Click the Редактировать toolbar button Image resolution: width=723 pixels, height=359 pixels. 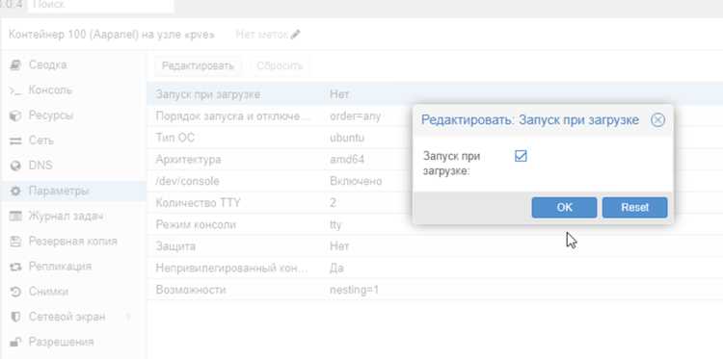(198, 65)
